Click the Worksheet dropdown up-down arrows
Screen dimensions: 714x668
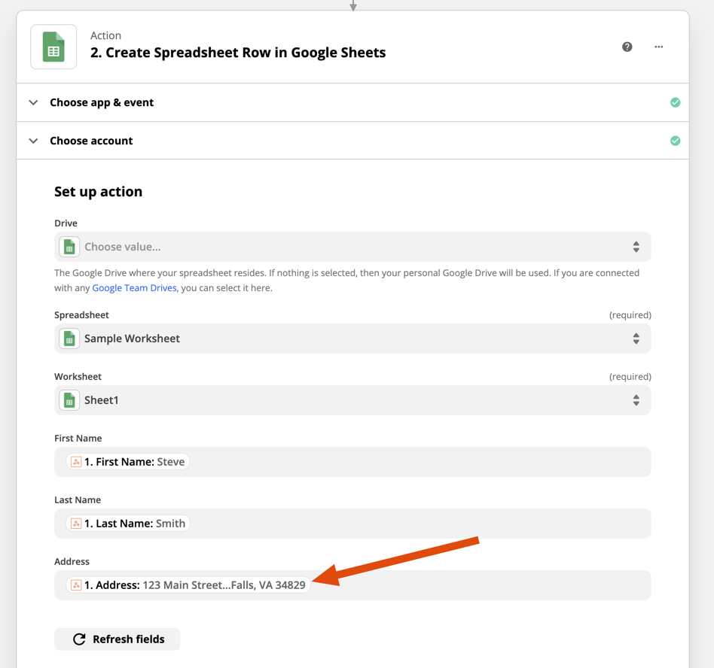pyautogui.click(x=636, y=400)
